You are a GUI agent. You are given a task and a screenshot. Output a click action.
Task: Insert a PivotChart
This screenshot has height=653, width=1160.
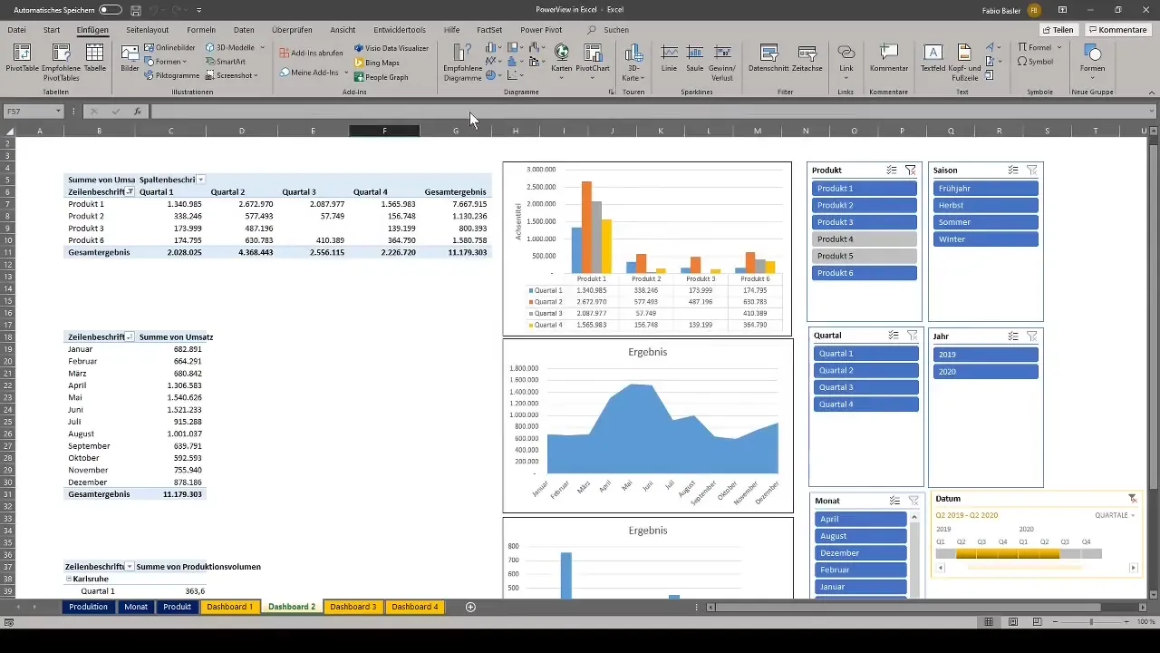[x=593, y=59]
